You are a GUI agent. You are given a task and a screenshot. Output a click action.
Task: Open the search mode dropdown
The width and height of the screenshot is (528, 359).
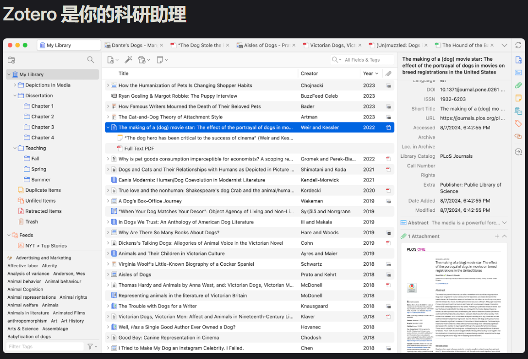336,60
